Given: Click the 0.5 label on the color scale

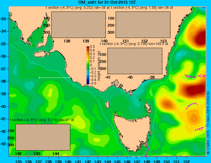Looking at the screenshot, I should [93, 47].
